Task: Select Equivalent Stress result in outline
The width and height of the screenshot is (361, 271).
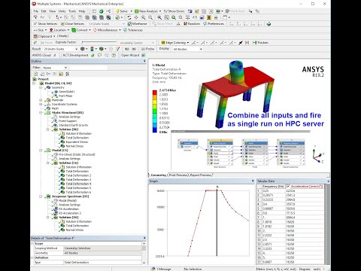Action: pos(77,142)
